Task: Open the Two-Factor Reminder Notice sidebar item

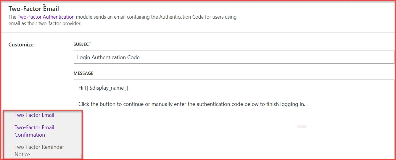Action: click(x=39, y=150)
